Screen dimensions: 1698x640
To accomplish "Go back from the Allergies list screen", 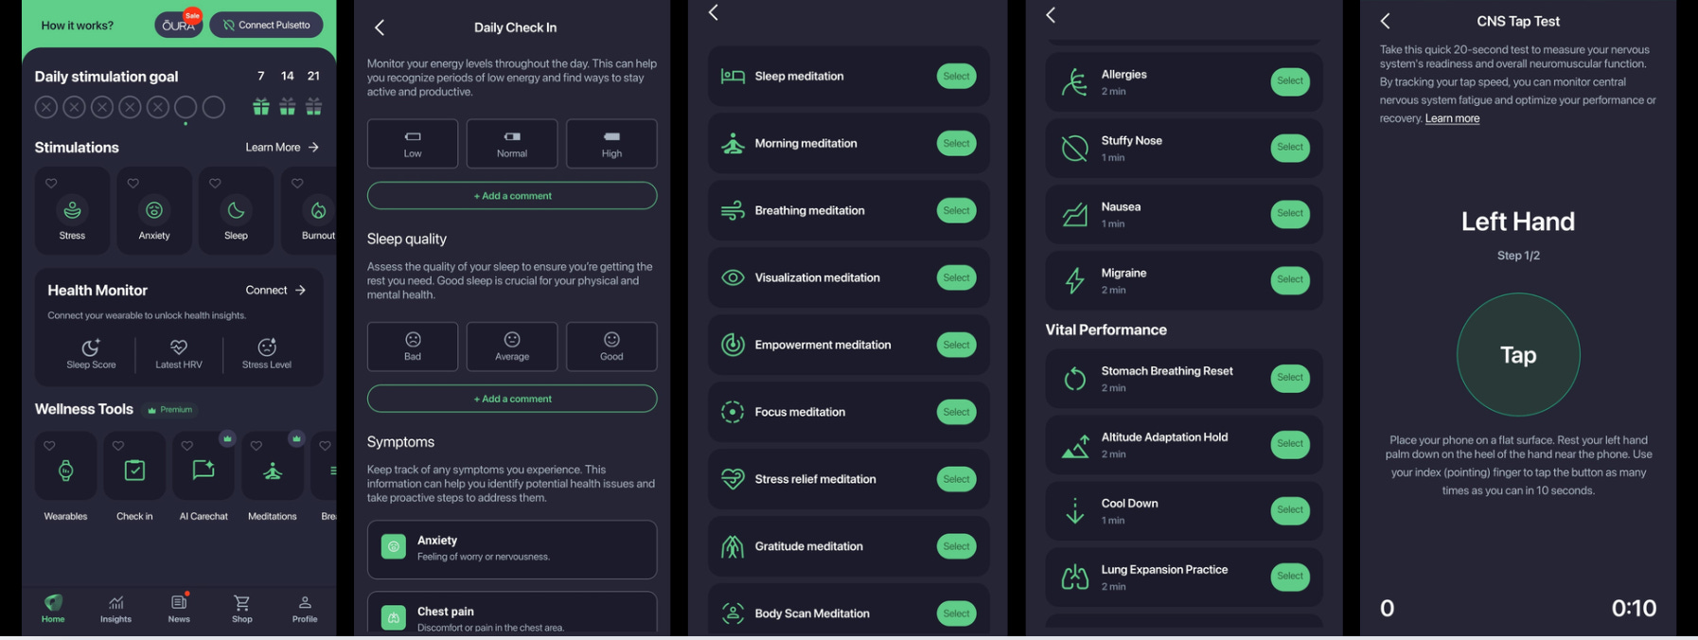I will pyautogui.click(x=1051, y=15).
